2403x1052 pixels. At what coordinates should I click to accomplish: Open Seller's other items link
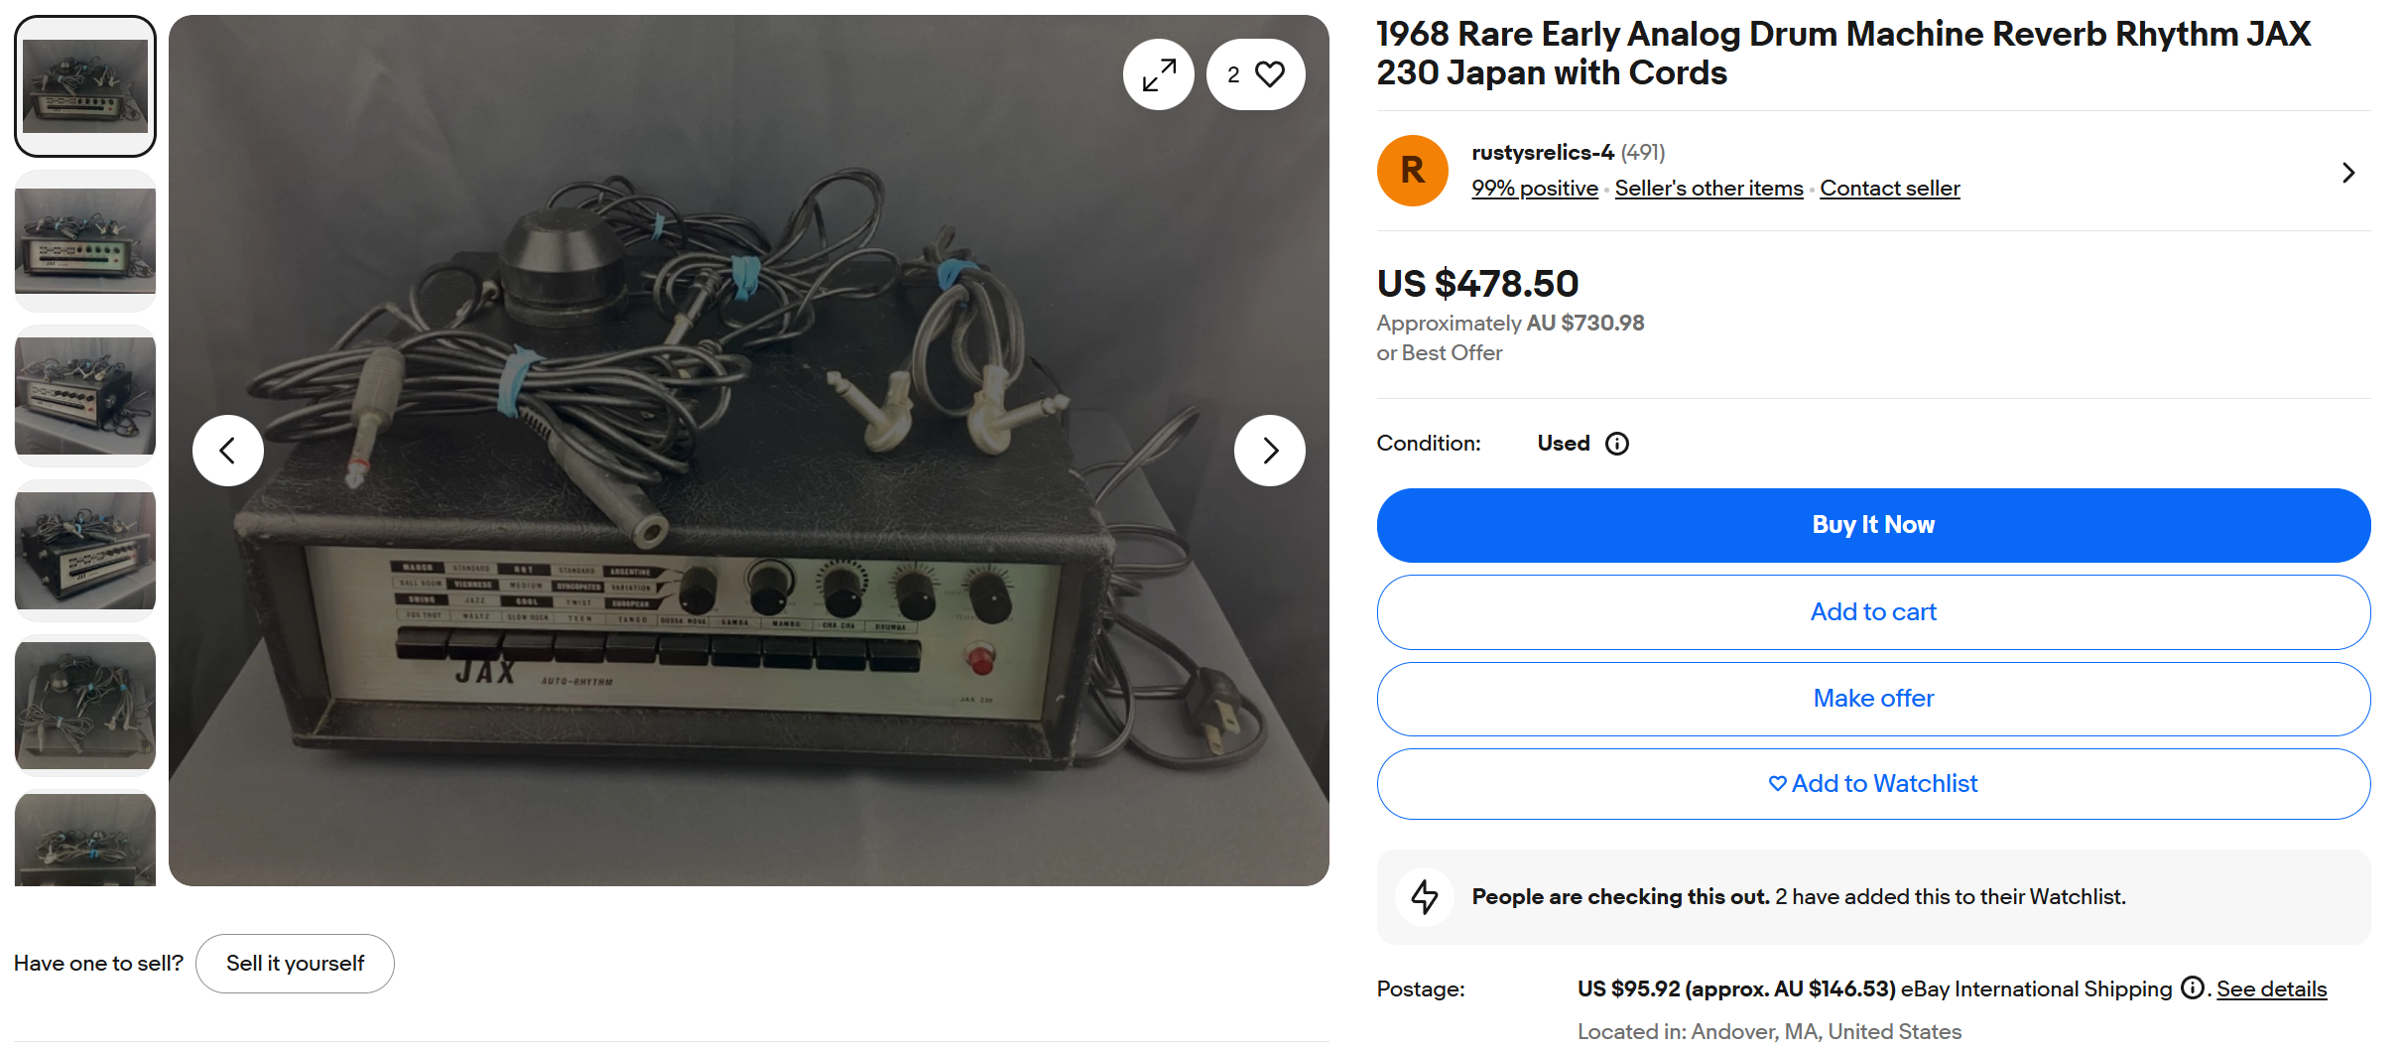(1708, 189)
